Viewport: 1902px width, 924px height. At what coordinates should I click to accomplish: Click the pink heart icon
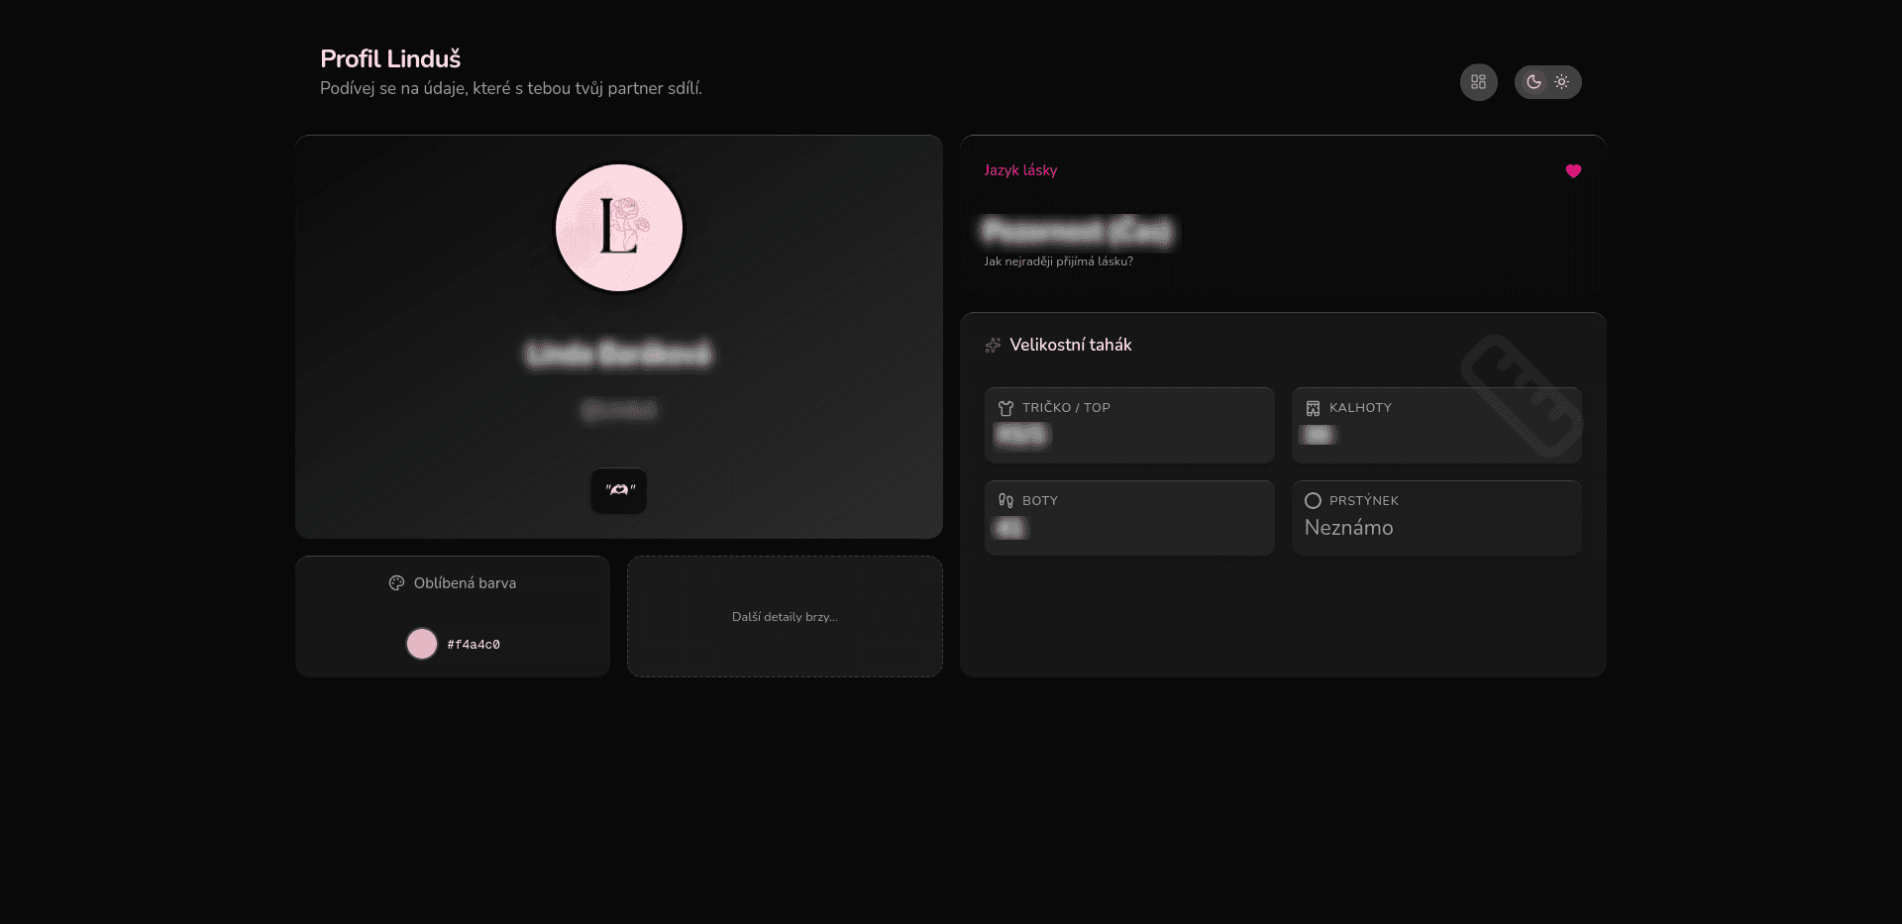(1573, 170)
